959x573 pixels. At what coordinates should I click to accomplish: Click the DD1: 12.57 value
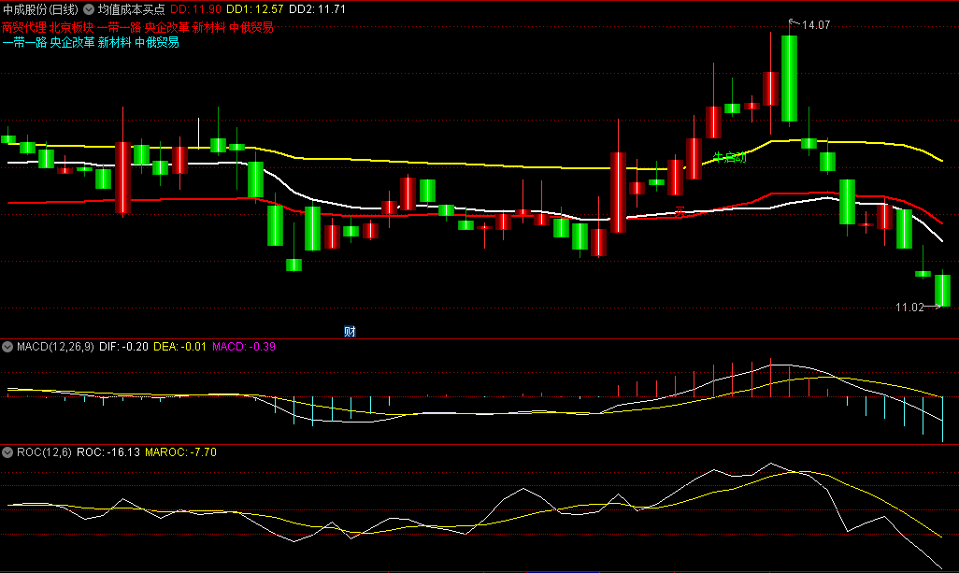pyautogui.click(x=255, y=9)
